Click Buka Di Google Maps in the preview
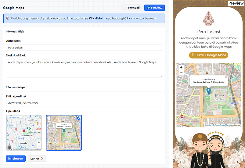This screenshot has height=168, width=245. coord(209,55)
